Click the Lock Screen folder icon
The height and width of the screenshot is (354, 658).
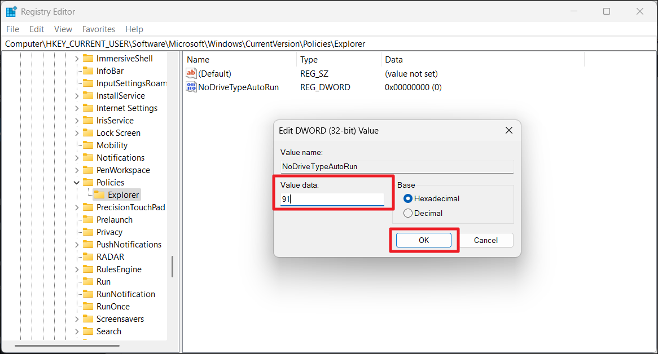87,133
